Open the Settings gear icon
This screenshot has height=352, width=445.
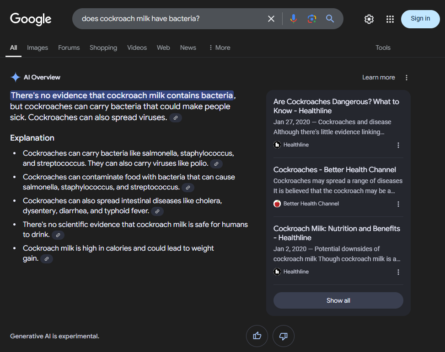(369, 19)
